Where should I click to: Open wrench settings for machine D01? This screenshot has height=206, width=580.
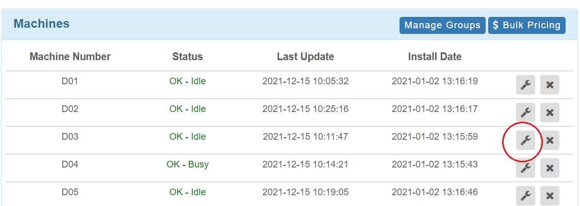[526, 85]
